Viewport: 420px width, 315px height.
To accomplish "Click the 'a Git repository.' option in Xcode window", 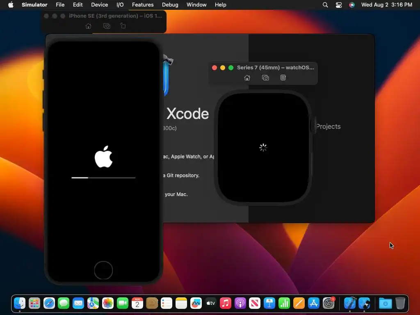I will [x=181, y=176].
